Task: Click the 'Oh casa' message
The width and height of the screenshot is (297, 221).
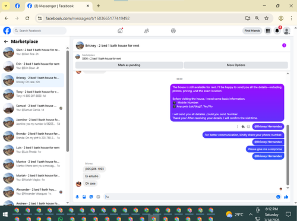Action: click(x=90, y=184)
